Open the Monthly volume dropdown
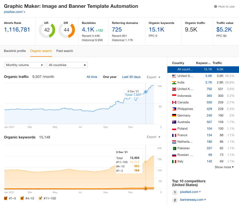This screenshot has width=239, height=205. click(x=25, y=65)
